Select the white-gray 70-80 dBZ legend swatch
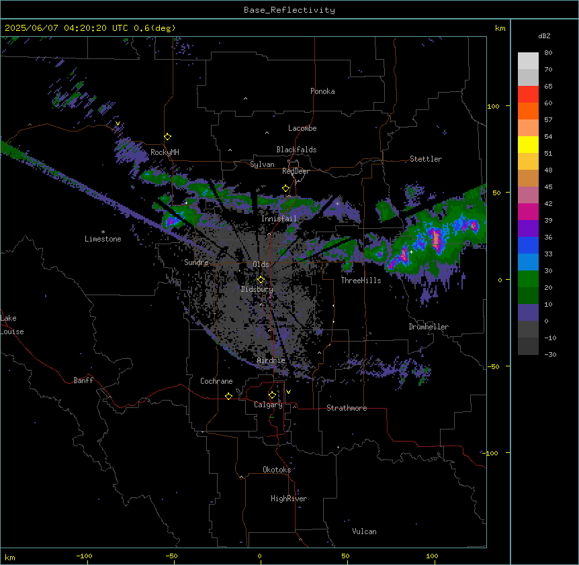 click(528, 61)
